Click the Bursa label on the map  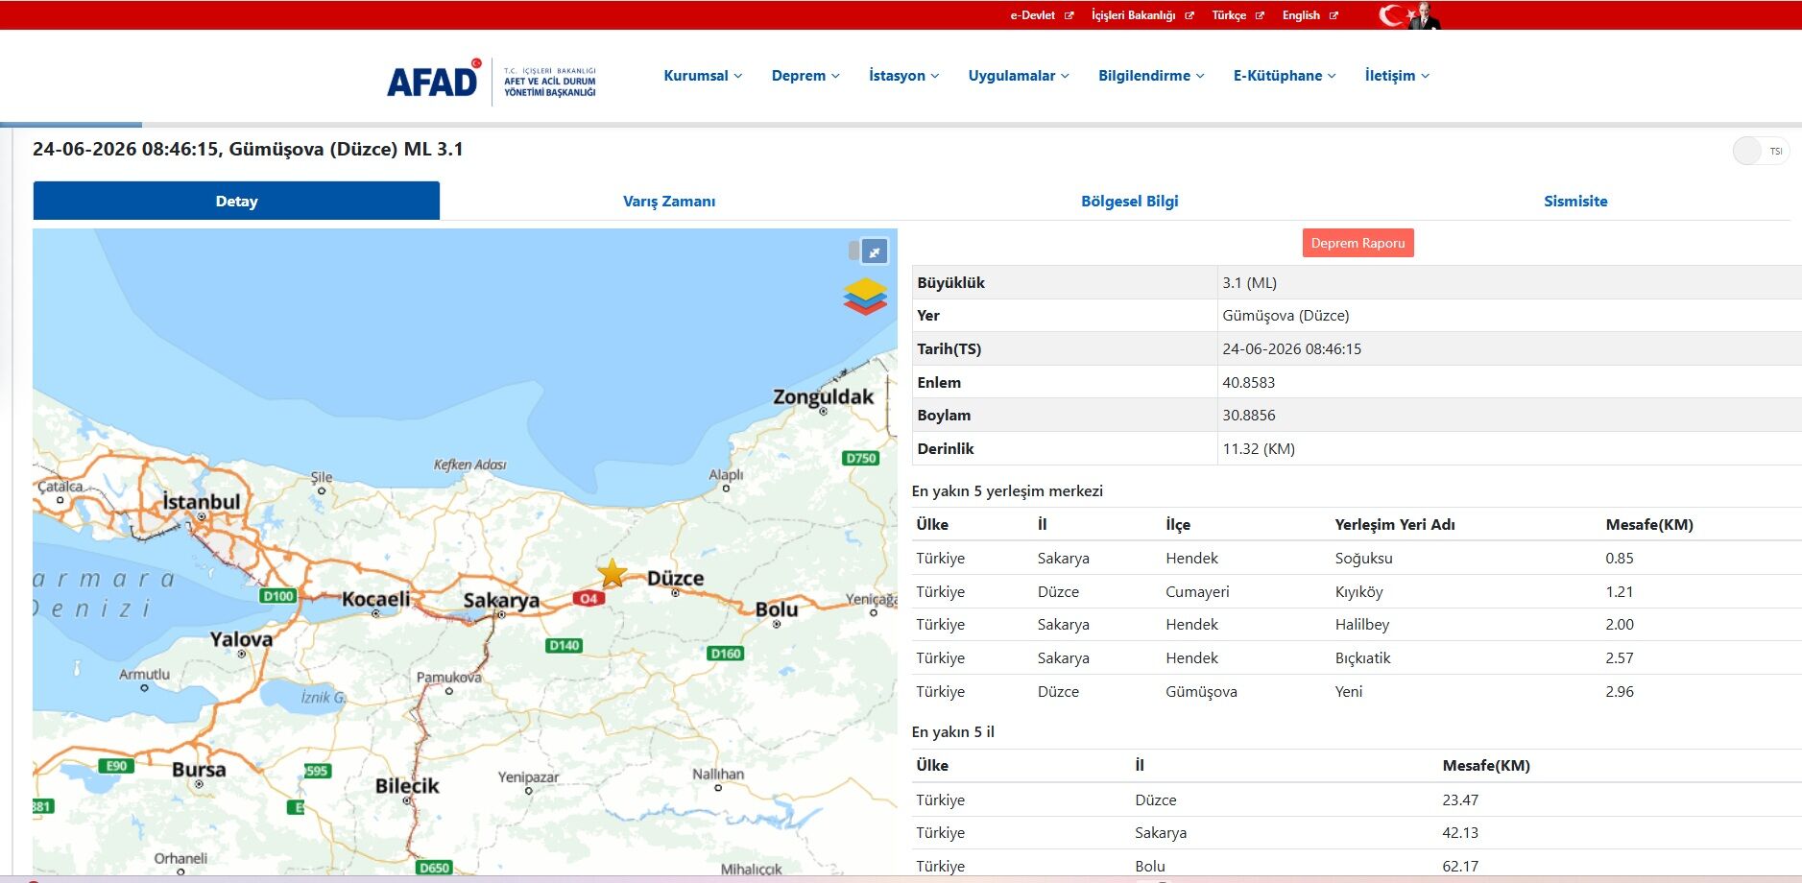199,770
